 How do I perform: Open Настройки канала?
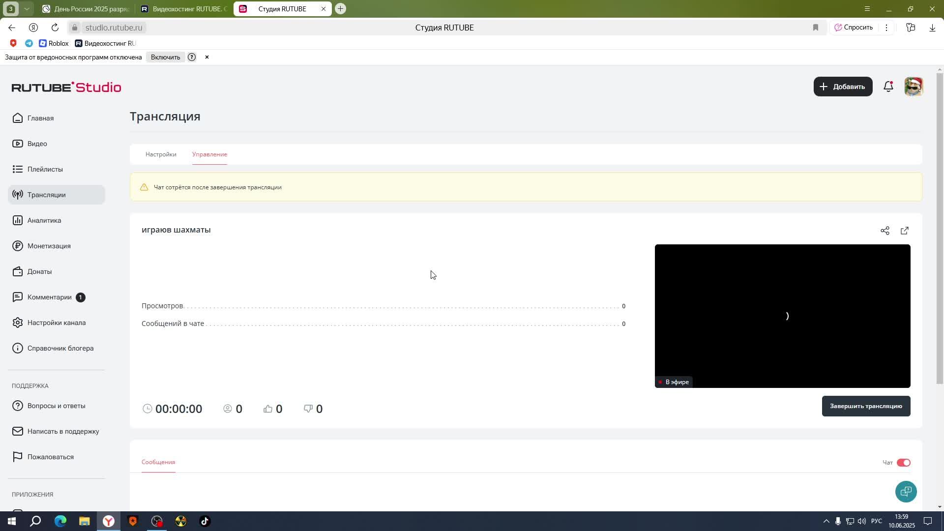coord(56,323)
